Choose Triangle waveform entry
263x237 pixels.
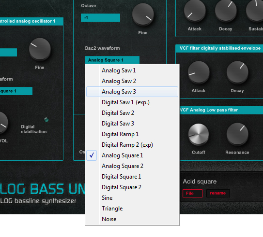coord(132,209)
